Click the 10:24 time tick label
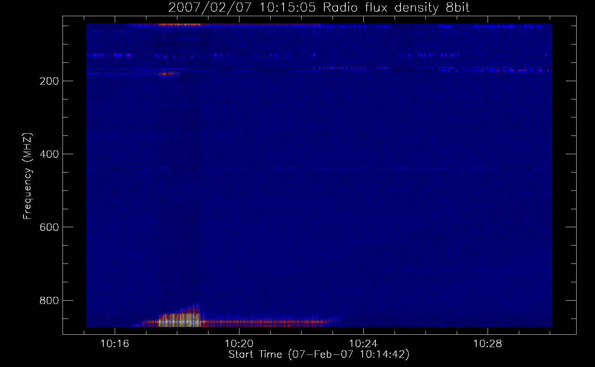Viewport: 595px width, 367px height. [363, 344]
